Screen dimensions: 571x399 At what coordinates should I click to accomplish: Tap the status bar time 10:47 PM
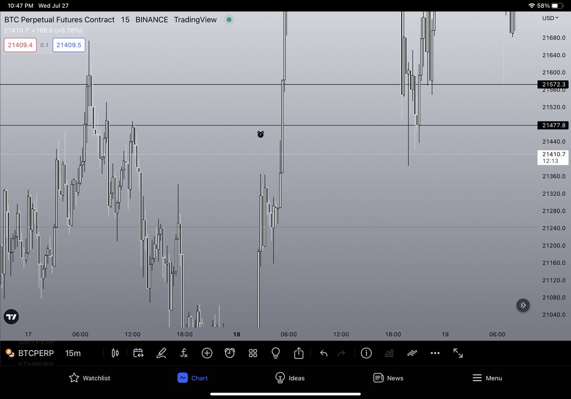[x=20, y=6]
